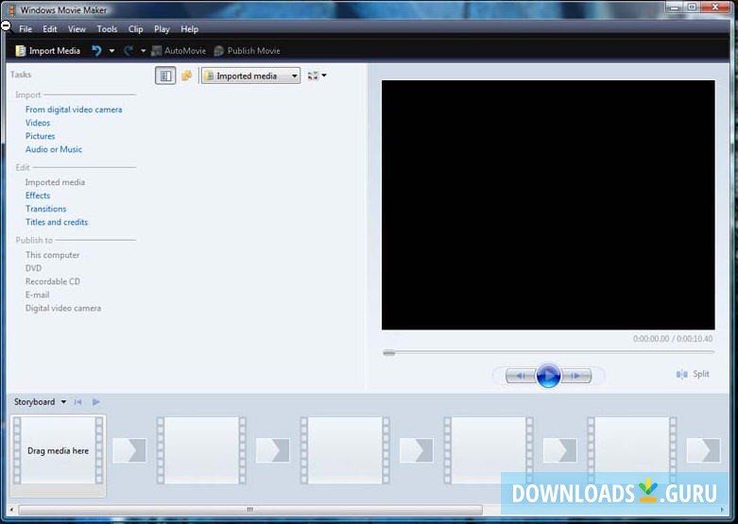Open the thumbnail views dropdown arrow
The image size is (738, 524).
[x=324, y=76]
